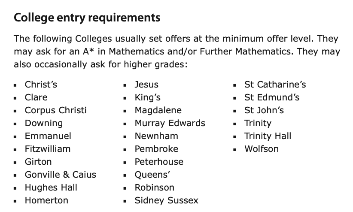
Task: Click Fitzwilliam in the first column
Action: (48, 149)
